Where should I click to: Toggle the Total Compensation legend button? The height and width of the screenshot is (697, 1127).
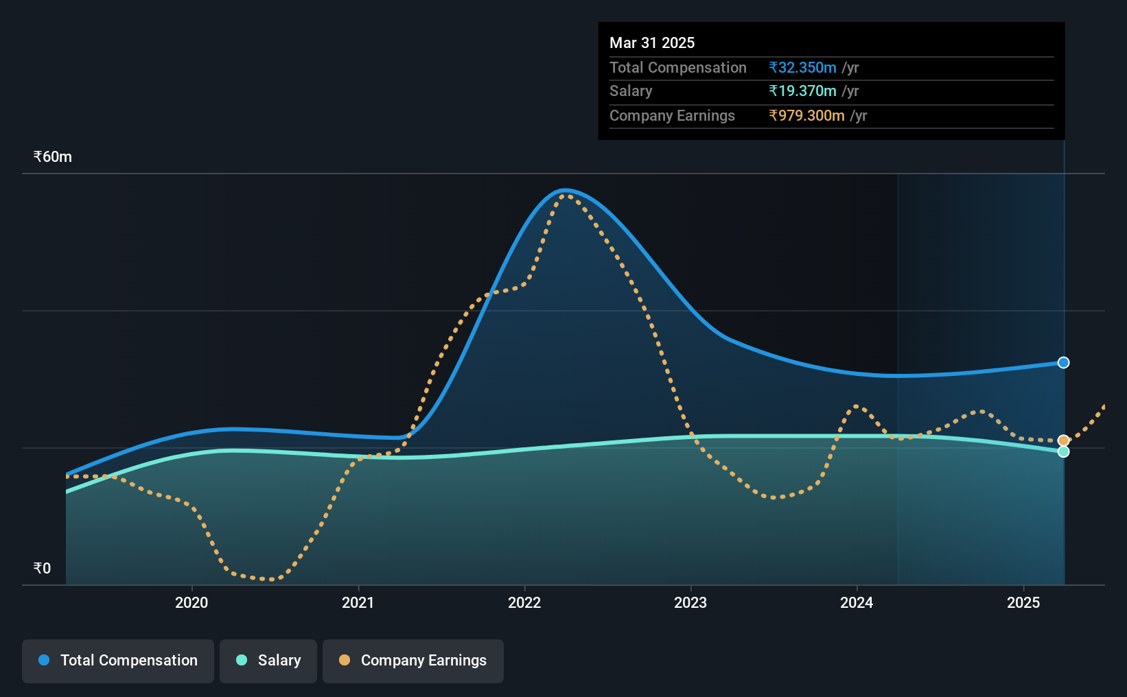118,661
